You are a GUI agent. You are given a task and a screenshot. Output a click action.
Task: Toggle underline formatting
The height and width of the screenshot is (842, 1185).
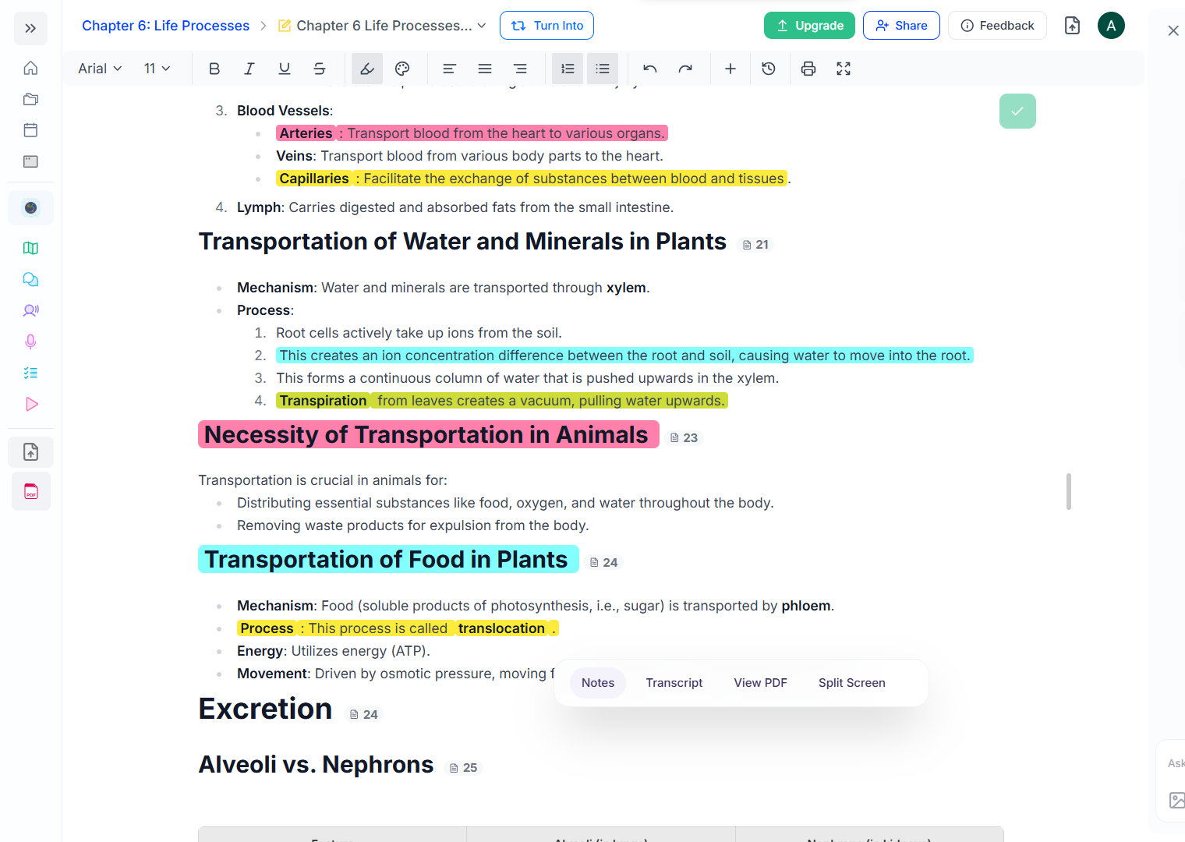pos(285,69)
